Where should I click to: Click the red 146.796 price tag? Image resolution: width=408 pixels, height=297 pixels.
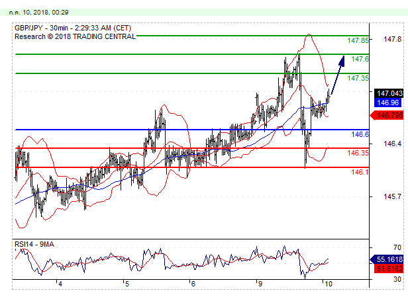(x=387, y=115)
